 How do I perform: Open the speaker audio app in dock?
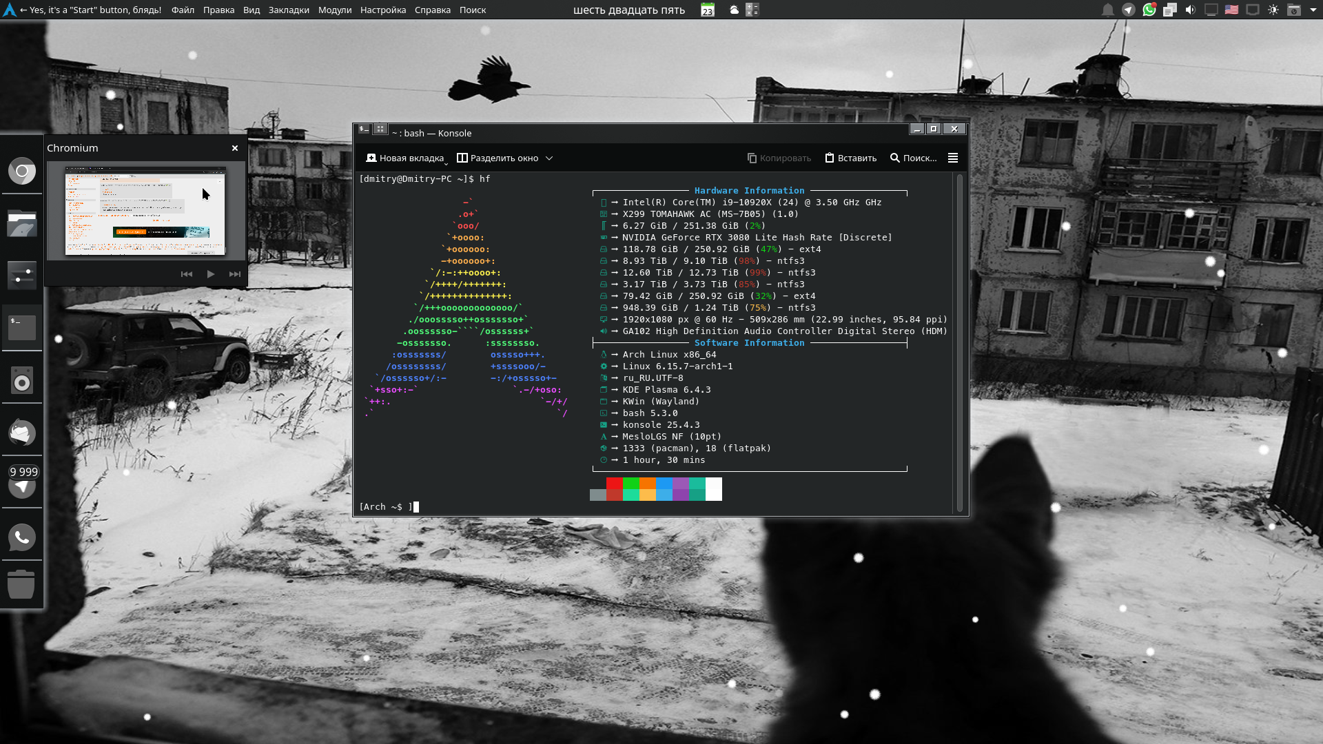coord(22,381)
